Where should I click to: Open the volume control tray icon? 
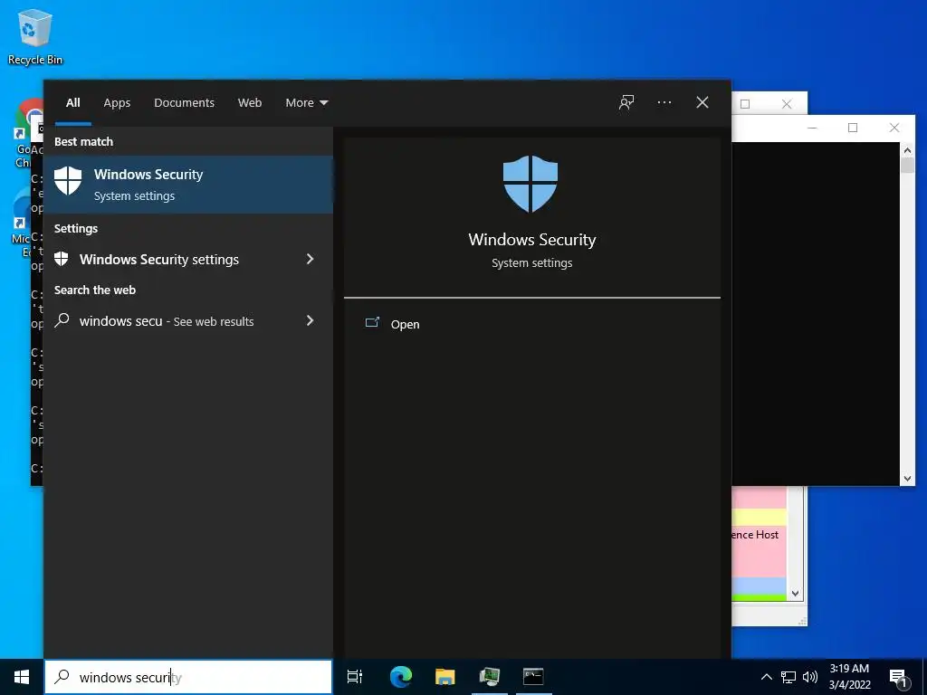[x=810, y=677]
